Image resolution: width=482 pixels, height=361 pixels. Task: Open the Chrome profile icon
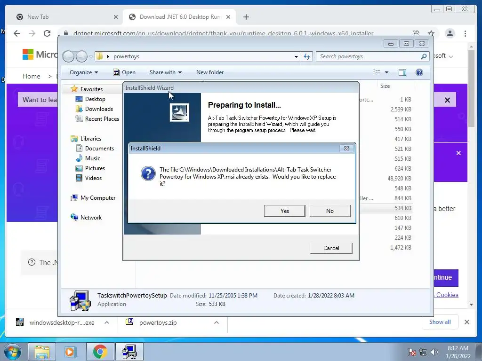(450, 33)
